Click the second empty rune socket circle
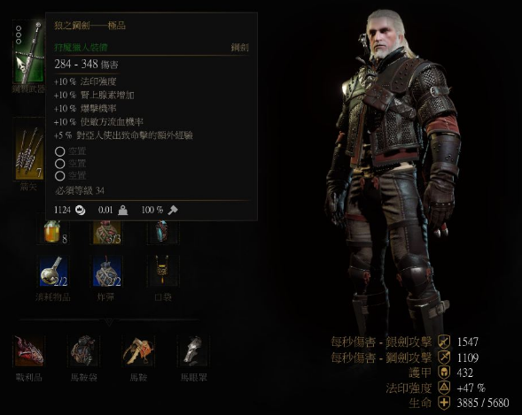The width and height of the screenshot is (522, 415). pos(60,164)
